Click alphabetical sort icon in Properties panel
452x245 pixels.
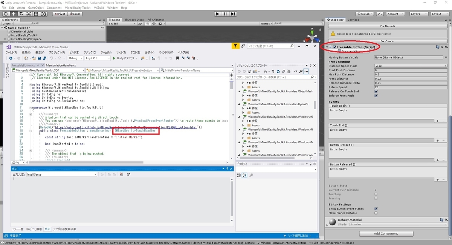coord(244,175)
